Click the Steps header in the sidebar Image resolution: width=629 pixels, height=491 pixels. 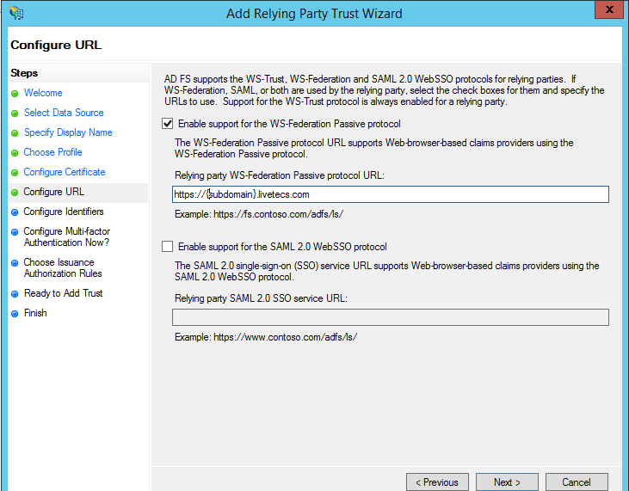(24, 73)
